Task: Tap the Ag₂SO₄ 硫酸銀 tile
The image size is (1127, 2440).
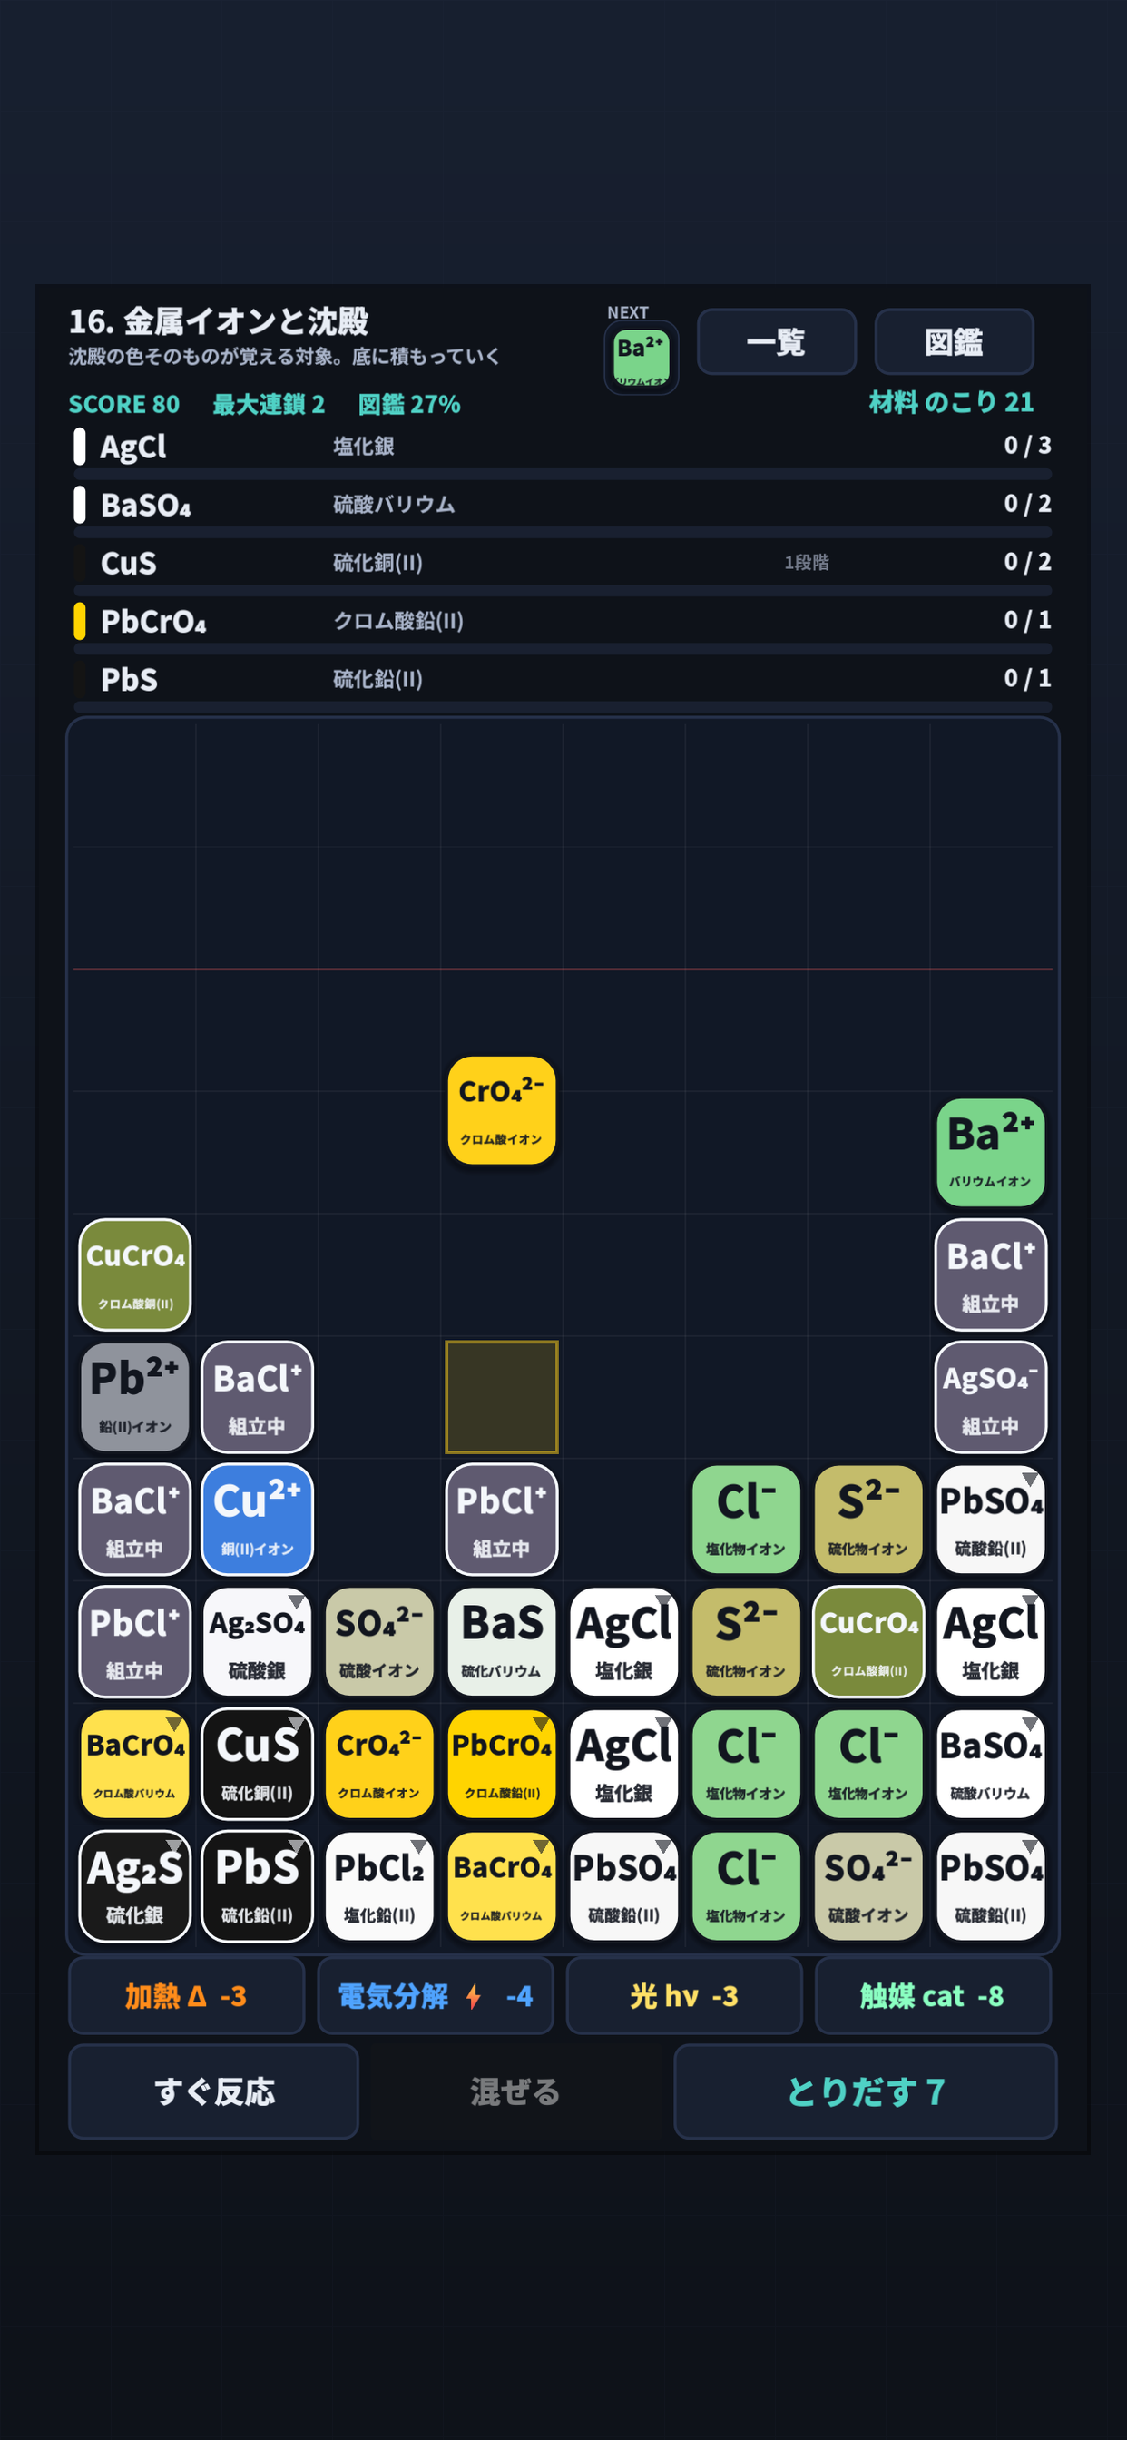Action: pos(257,1641)
